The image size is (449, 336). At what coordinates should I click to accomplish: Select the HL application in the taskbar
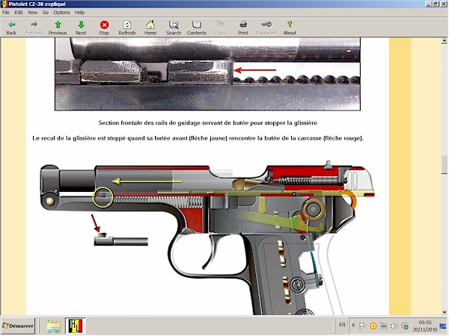coord(76,326)
